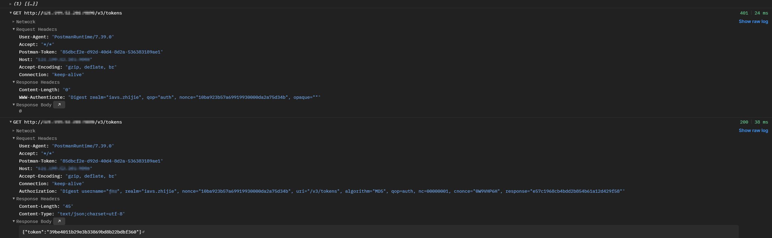Click the Authorization Digest header value
Image resolution: width=772 pixels, height=238 pixels.
342,191
